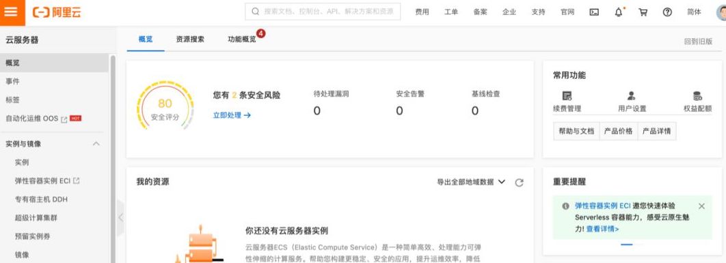Click the external link icon beside 自动化运维 OOS
This screenshot has width=726, height=263.
(64, 119)
